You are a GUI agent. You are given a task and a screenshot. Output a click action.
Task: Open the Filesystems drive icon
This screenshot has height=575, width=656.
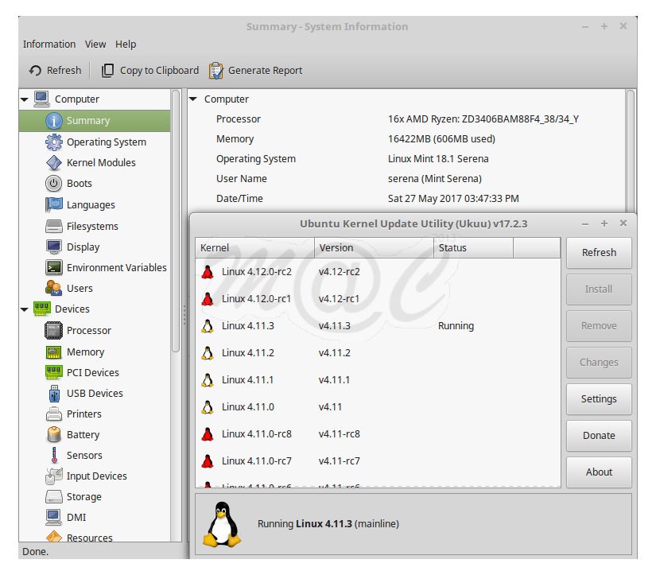pyautogui.click(x=54, y=227)
